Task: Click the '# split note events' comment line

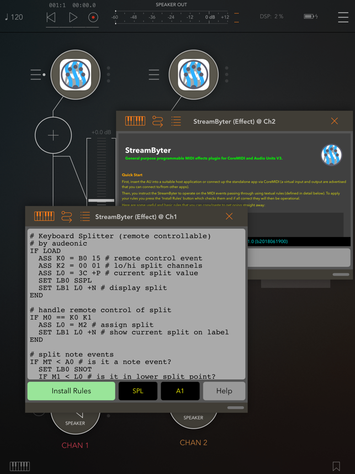Action: (x=72, y=354)
